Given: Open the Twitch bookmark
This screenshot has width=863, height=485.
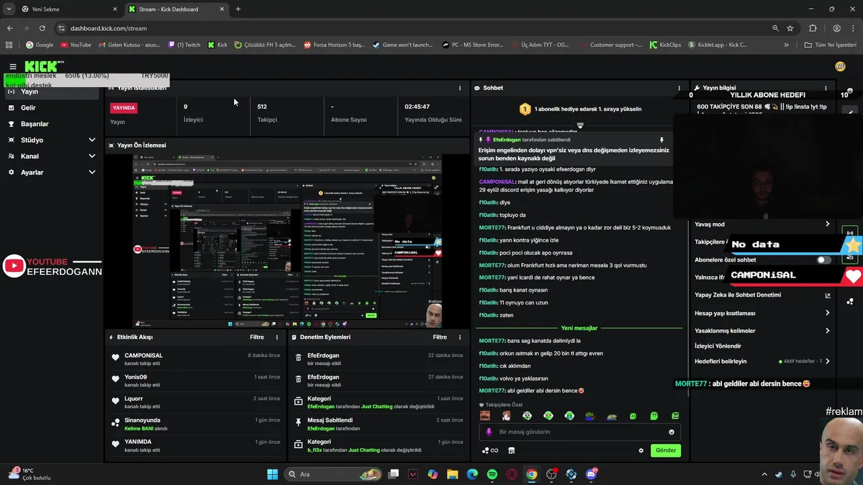Looking at the screenshot, I should [x=184, y=45].
